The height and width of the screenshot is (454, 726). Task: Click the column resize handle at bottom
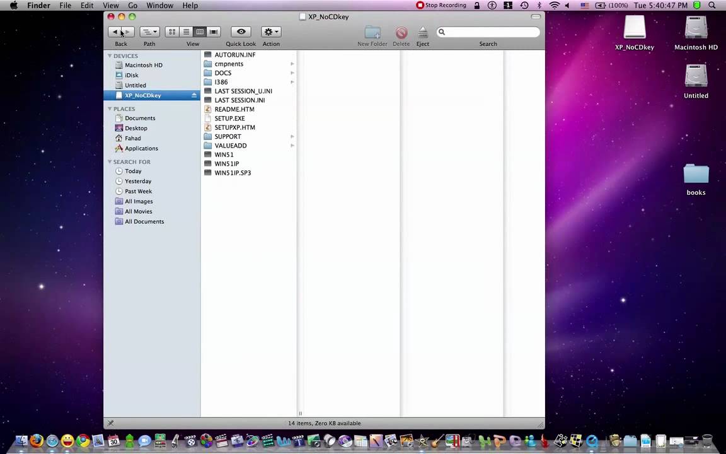tap(300, 413)
